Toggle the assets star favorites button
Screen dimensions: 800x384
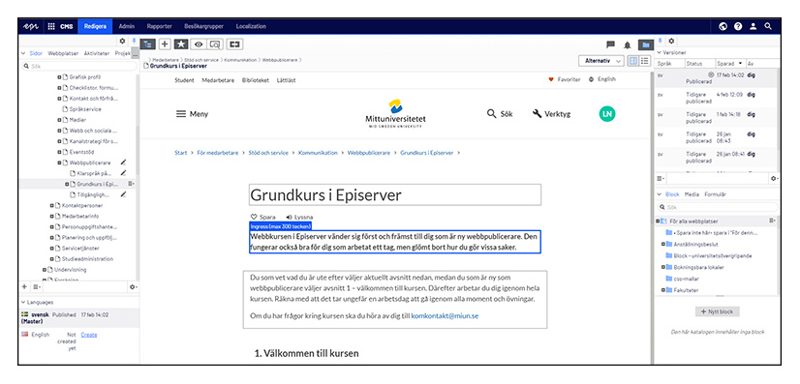180,44
